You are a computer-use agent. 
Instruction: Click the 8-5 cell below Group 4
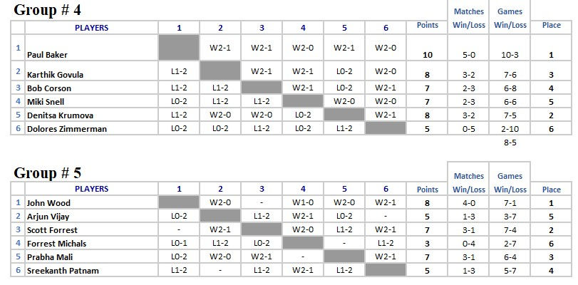pos(510,142)
